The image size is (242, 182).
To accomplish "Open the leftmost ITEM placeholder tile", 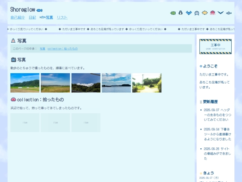I will pyautogui.click(x=25, y=123).
